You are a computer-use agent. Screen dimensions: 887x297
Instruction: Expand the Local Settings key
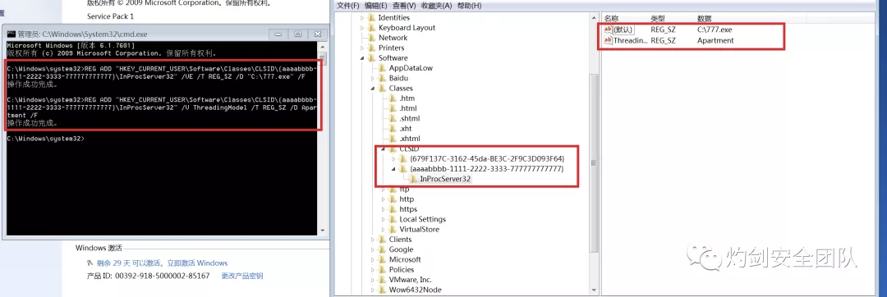[383, 219]
